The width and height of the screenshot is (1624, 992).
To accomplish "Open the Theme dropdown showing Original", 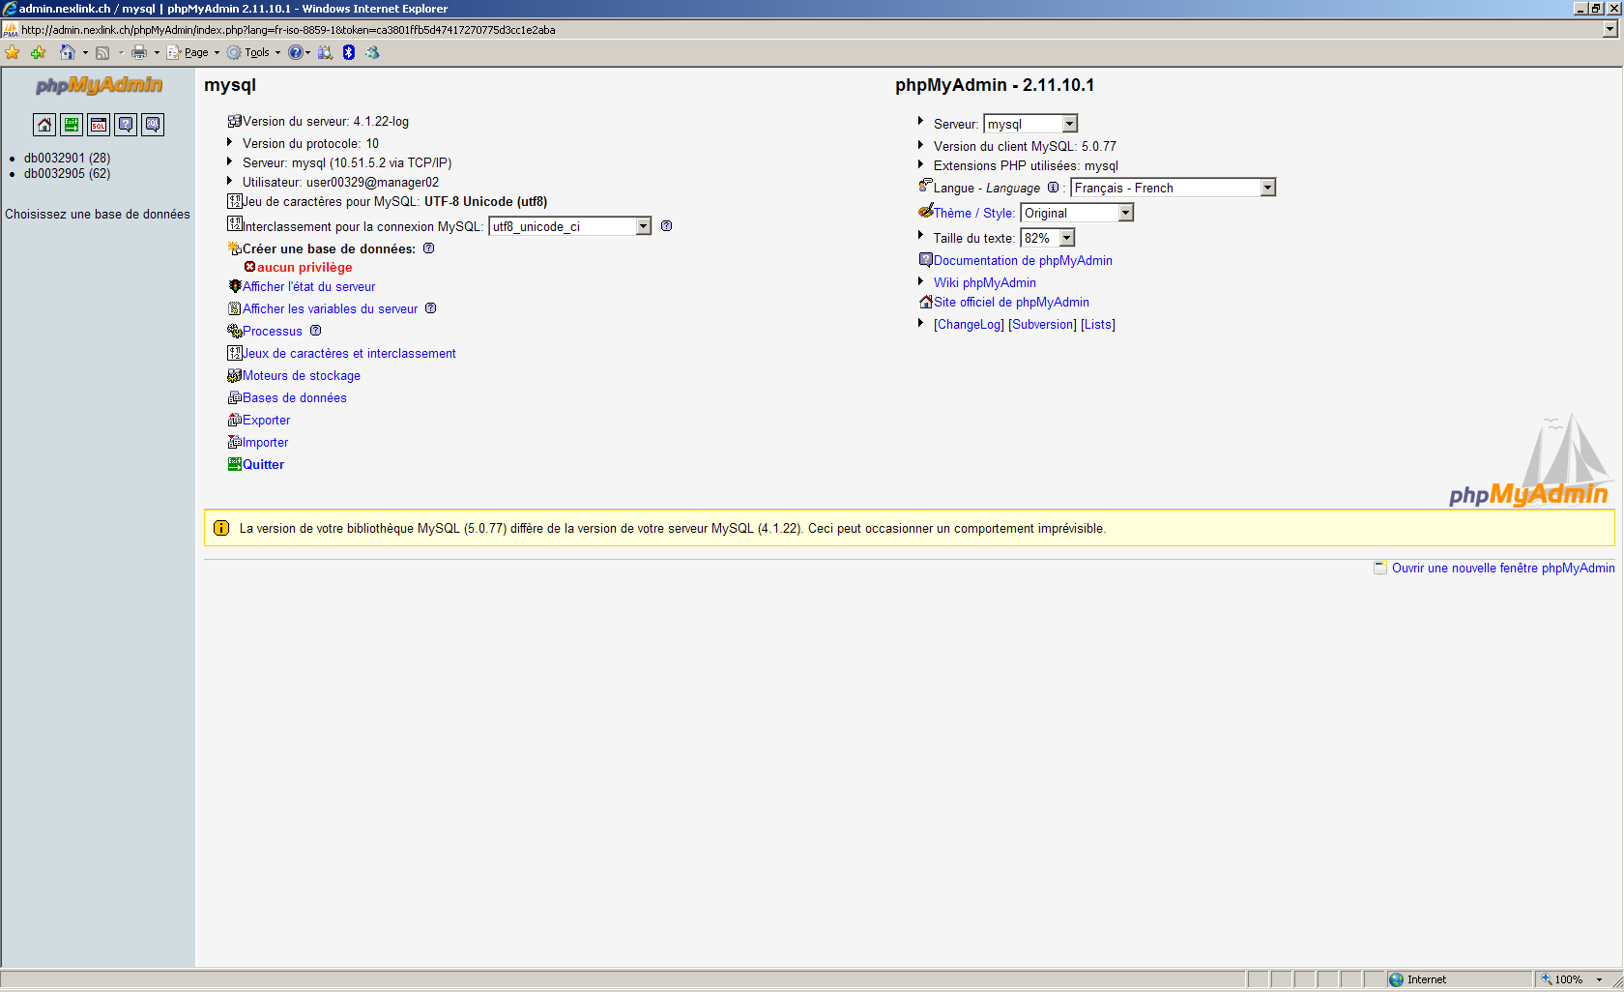I will click(1077, 213).
